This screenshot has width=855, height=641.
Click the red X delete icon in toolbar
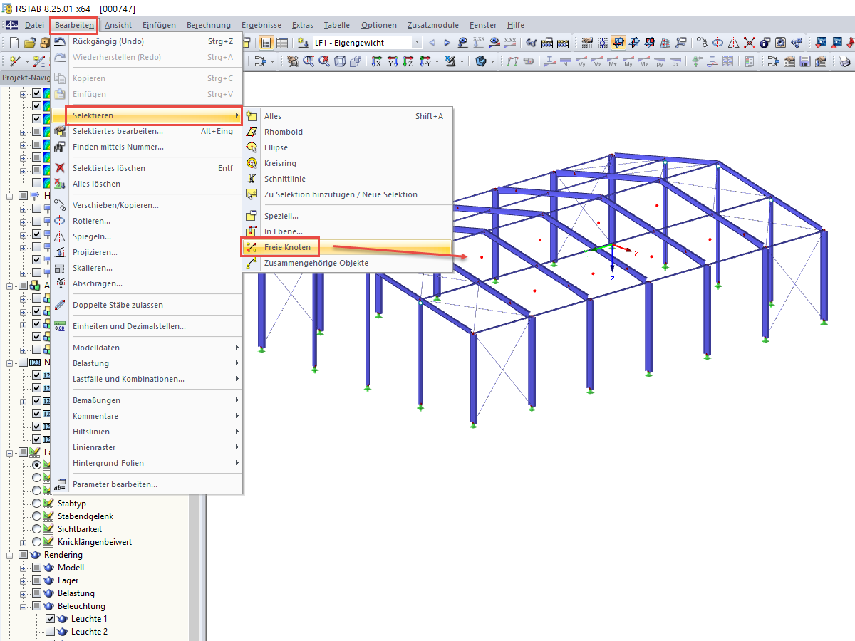tap(750, 43)
